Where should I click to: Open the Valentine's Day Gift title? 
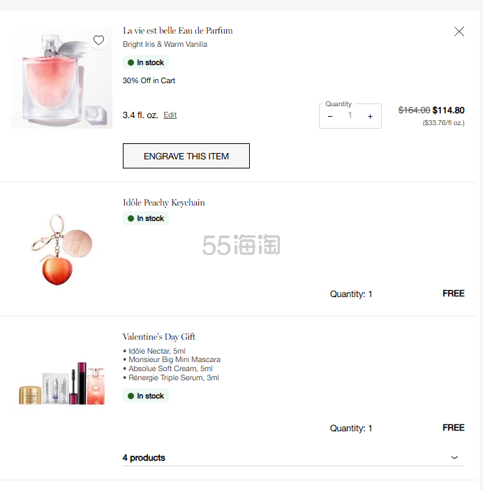pos(158,337)
